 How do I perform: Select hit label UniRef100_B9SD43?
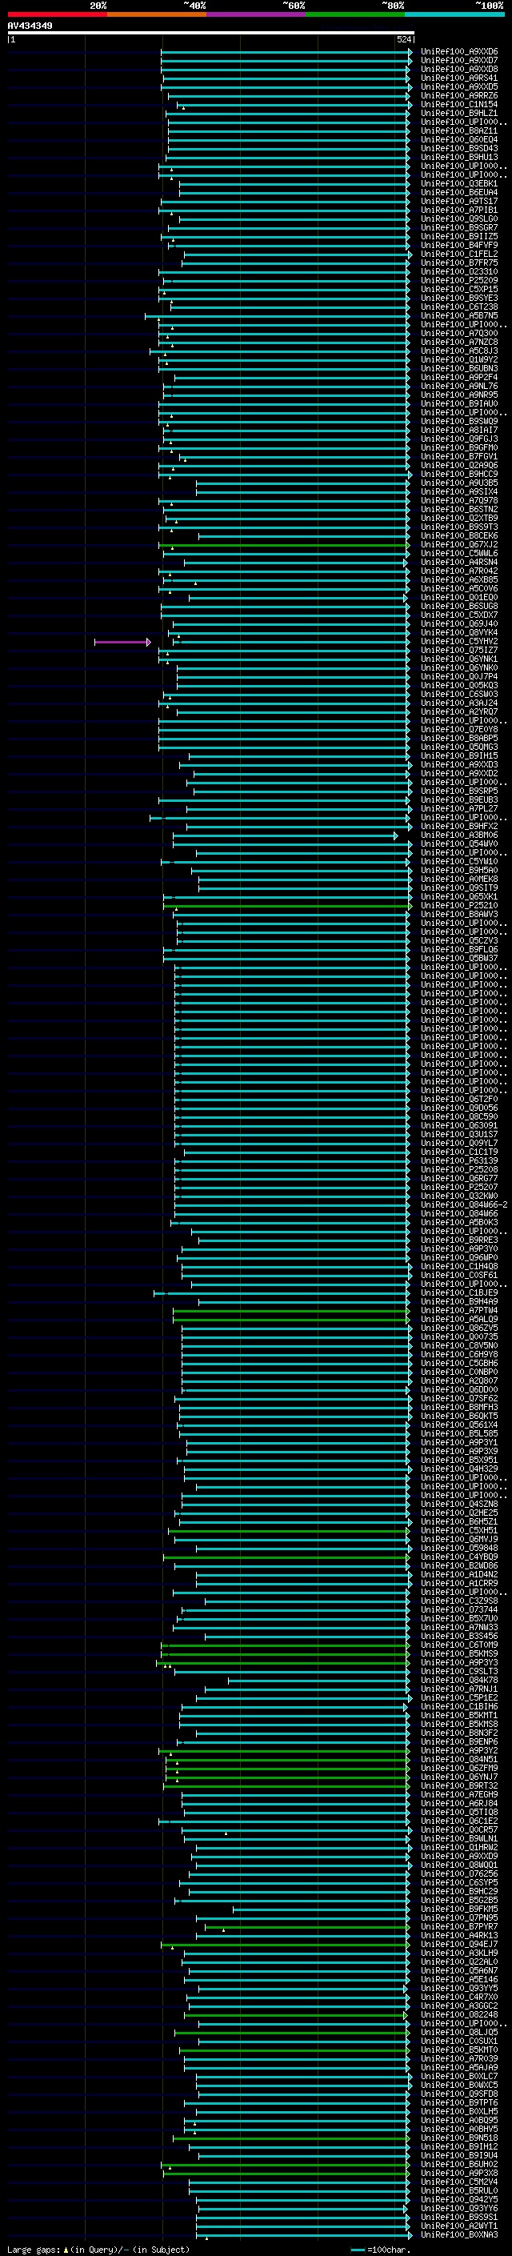point(459,148)
